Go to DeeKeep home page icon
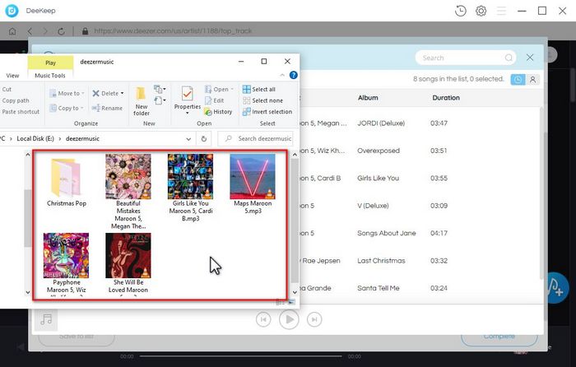Viewport: 576px width, 367px height. (12, 31)
